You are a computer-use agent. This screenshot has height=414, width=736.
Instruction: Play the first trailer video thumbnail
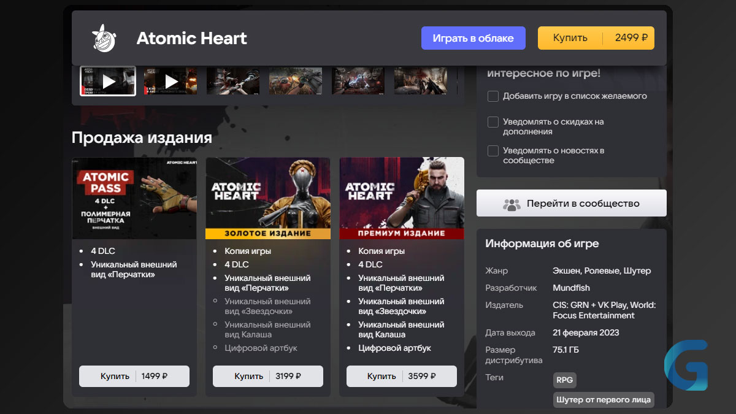point(108,81)
